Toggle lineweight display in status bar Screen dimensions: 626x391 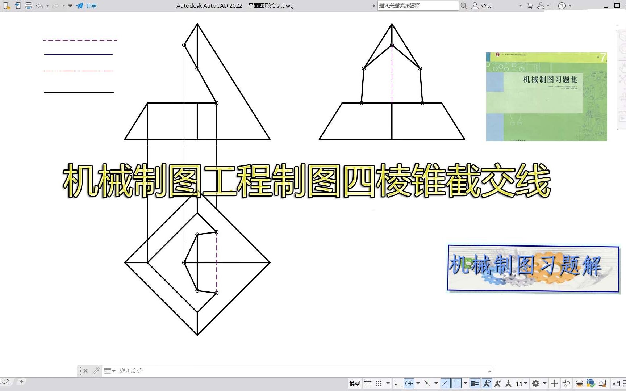pos(475,383)
